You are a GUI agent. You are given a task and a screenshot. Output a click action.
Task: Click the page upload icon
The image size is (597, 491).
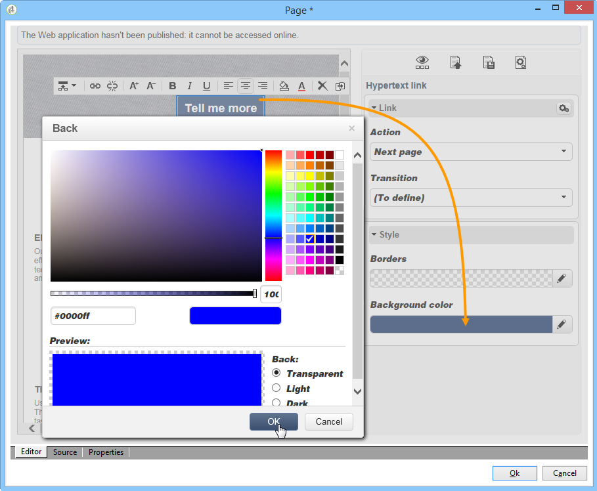(x=456, y=62)
